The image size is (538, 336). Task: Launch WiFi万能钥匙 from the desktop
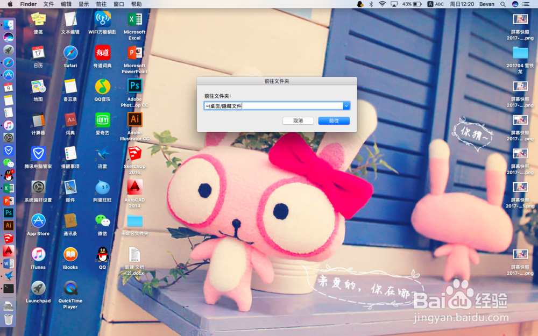[102, 19]
